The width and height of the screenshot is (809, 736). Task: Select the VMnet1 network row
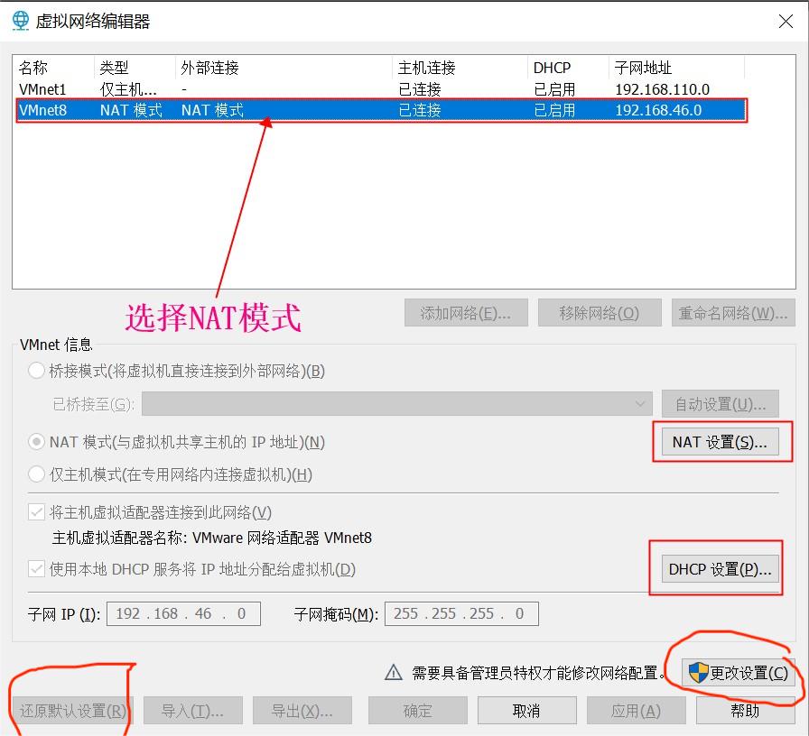381,89
